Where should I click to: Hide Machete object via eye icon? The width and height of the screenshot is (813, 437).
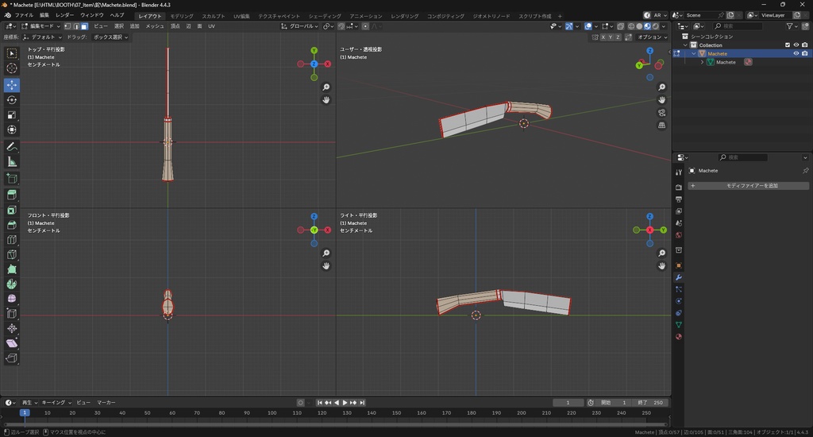796,53
